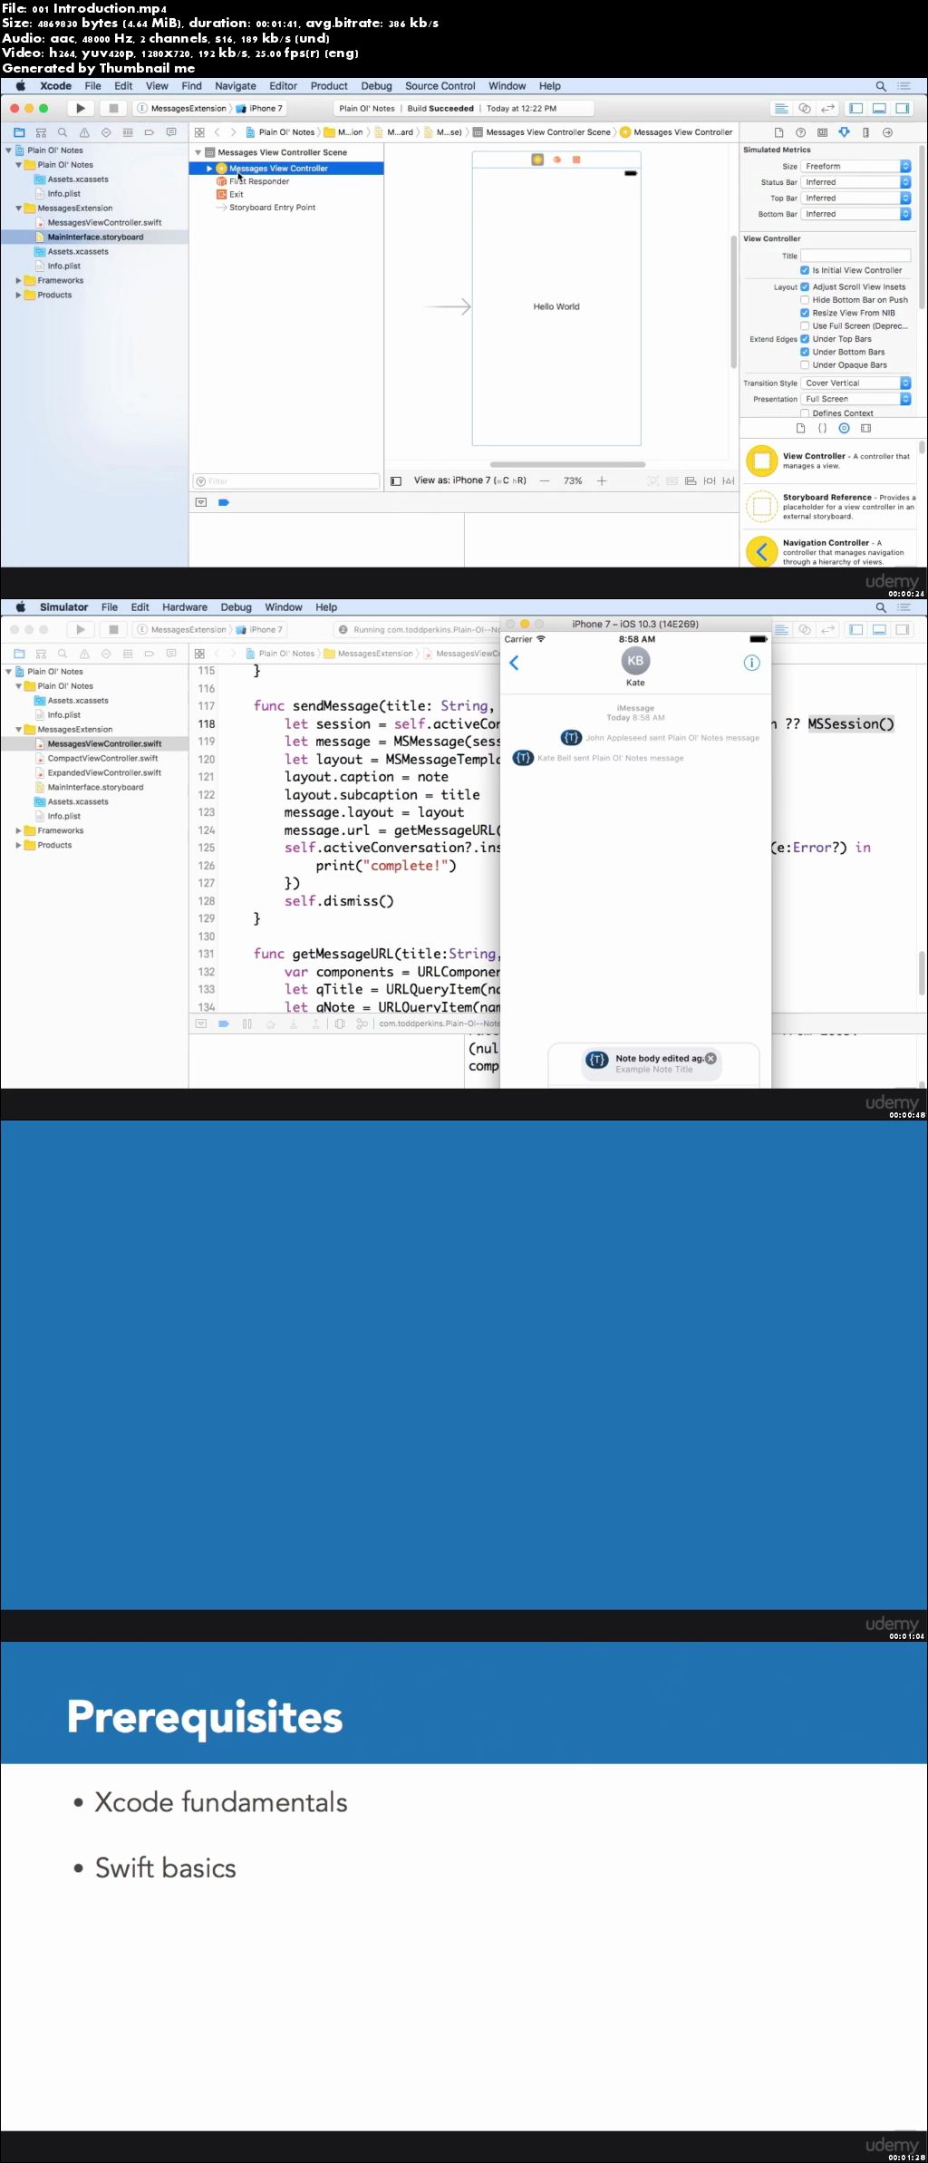This screenshot has width=928, height=2163.
Task: Toggle the document outline button beside View as
Action: coord(396,481)
